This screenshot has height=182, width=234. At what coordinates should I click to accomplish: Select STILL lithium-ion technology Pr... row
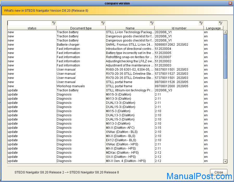point(115,90)
